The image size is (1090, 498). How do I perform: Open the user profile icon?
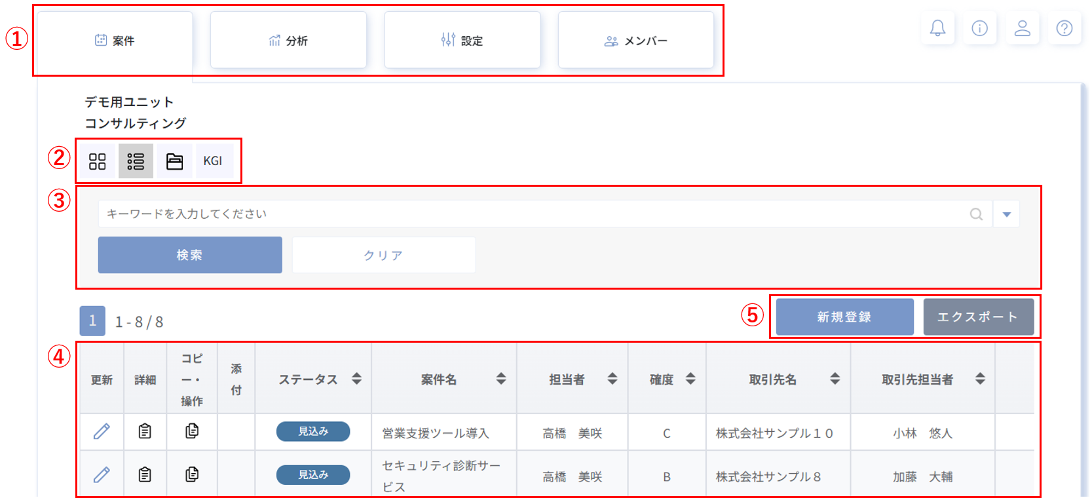[1022, 28]
